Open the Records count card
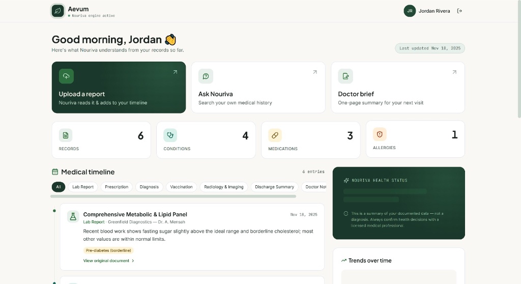Viewport: 521px width, 284px height. coord(101,140)
